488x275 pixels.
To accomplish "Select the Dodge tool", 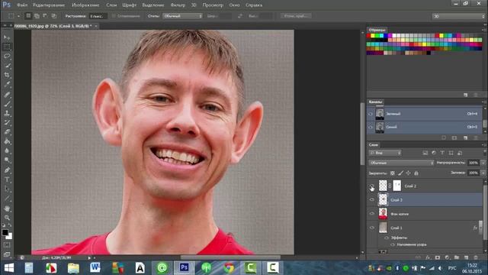I will (7, 160).
